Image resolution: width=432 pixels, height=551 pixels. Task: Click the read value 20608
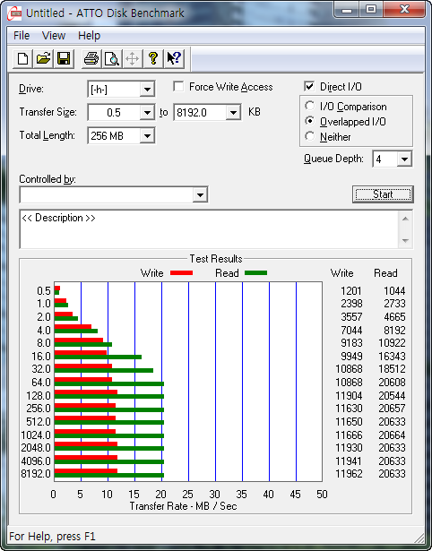[392, 382]
